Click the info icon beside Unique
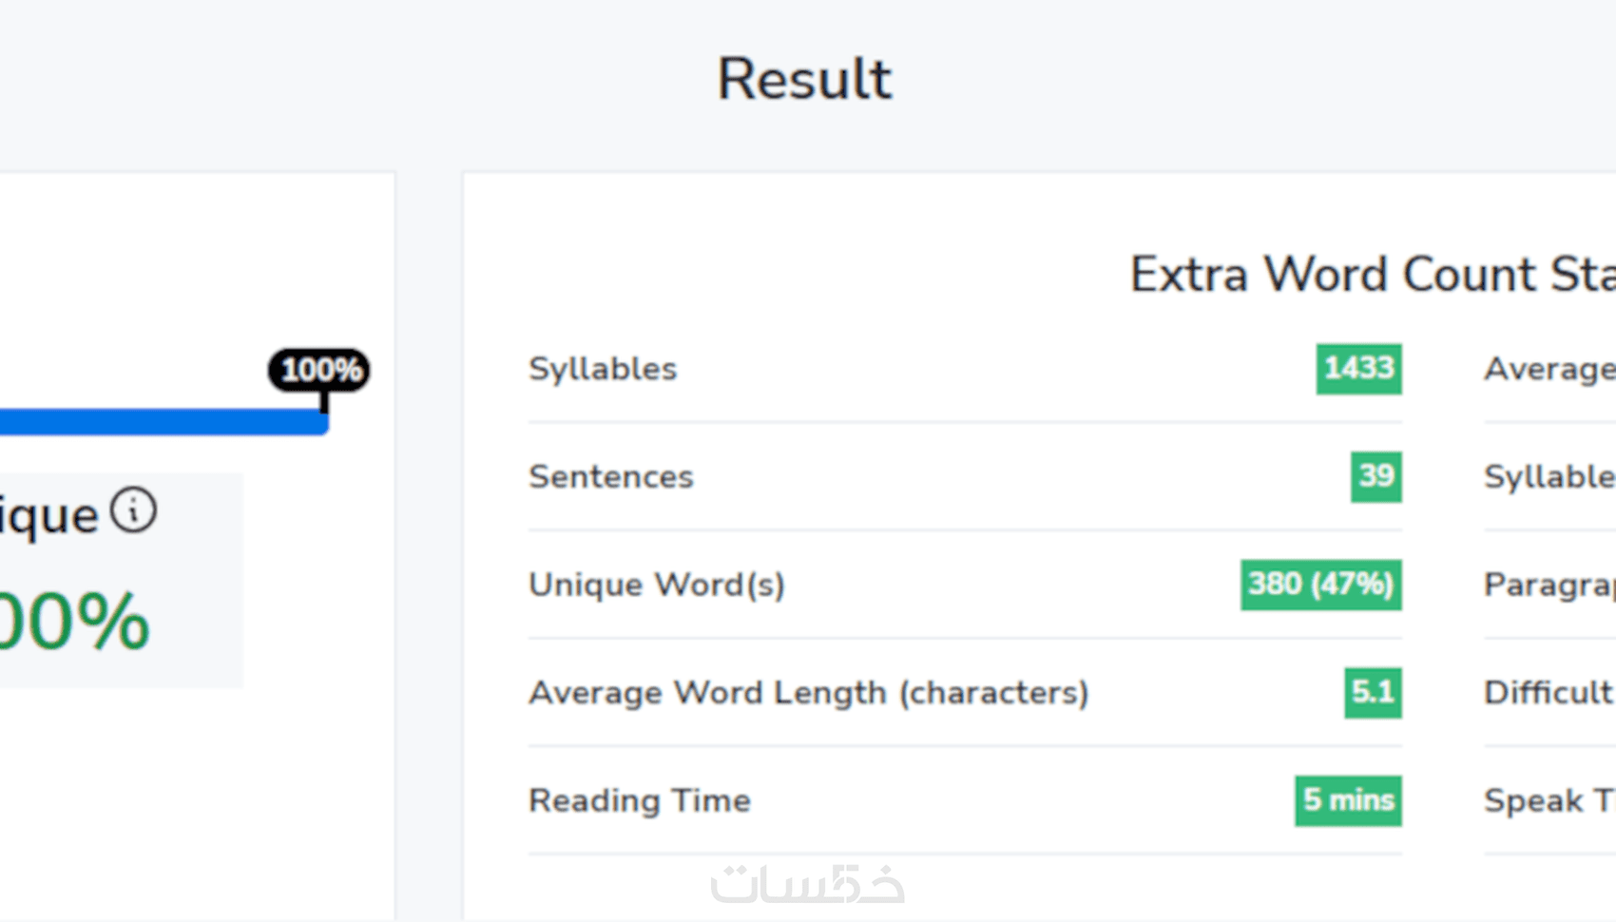Viewport: 1616px width, 922px height. pos(133,510)
